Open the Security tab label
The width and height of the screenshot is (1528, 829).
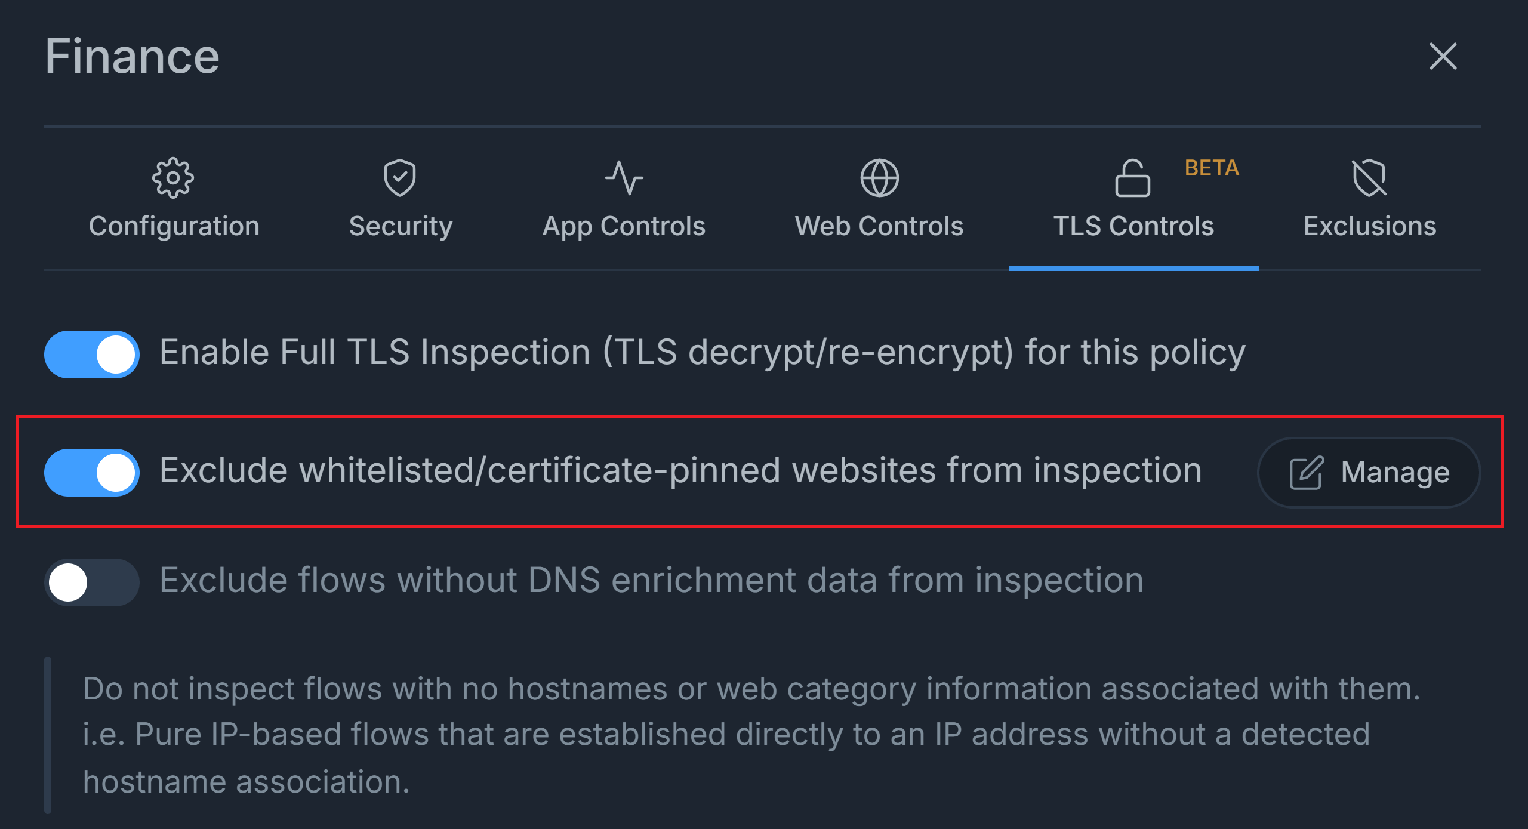pyautogui.click(x=401, y=226)
